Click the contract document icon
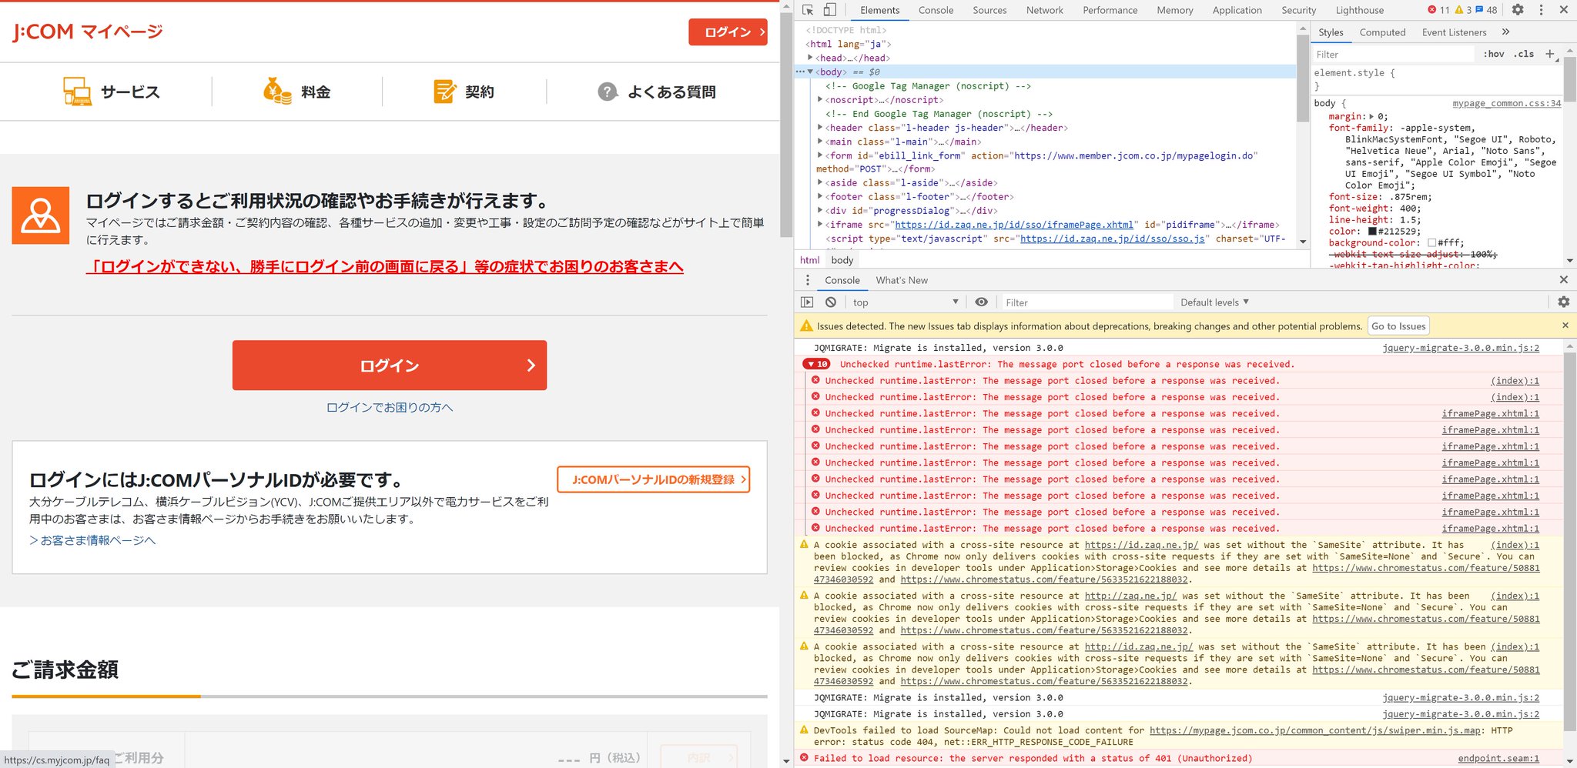The image size is (1577, 768). click(444, 92)
